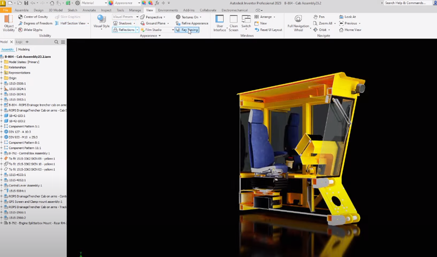Toggle iMate Glyphs visibility
Viewport: 437px width, 257px height.
tap(30, 30)
